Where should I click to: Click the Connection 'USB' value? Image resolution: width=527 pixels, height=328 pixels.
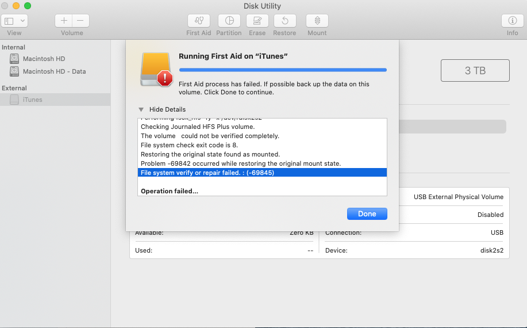click(497, 232)
